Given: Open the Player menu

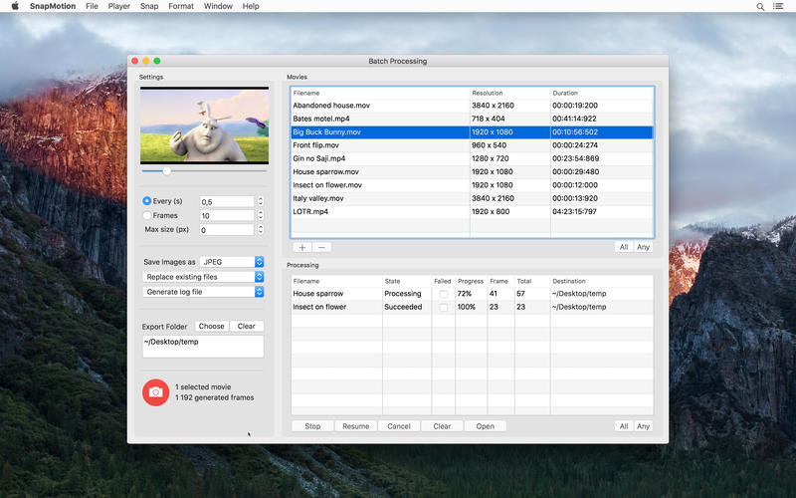Looking at the screenshot, I should [119, 6].
